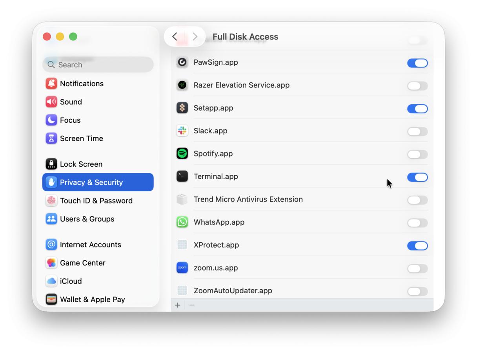Viewport: 477px width, 354px height.
Task: Select the Slack.app row label
Action: pos(210,131)
